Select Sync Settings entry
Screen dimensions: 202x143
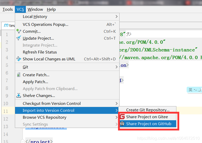(x=67, y=124)
